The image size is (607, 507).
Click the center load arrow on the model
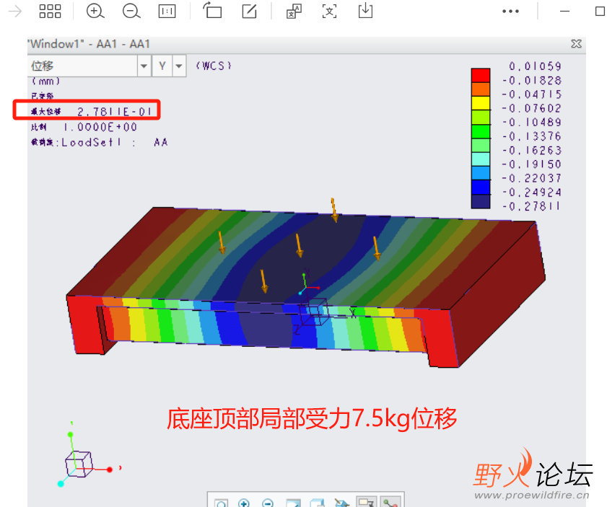pos(299,245)
